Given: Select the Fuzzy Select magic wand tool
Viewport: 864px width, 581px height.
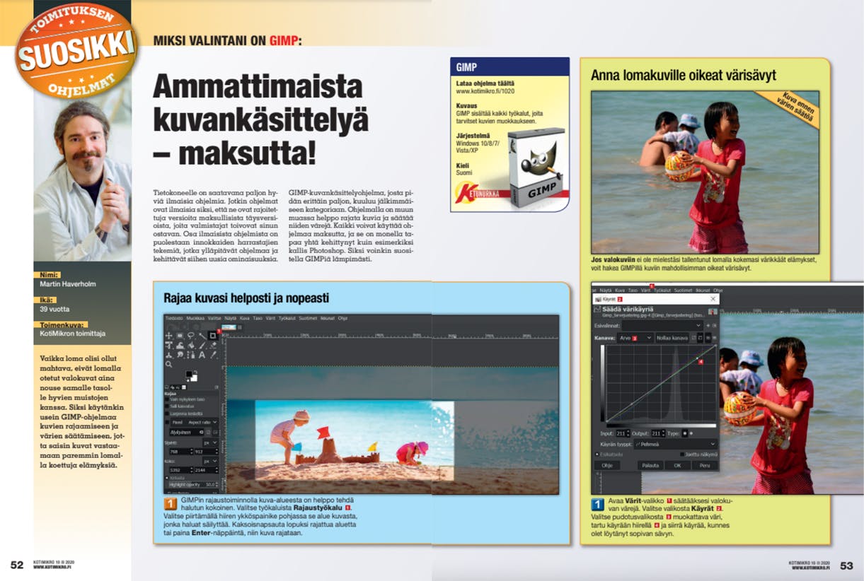Looking at the screenshot, I should pyautogui.click(x=202, y=336).
